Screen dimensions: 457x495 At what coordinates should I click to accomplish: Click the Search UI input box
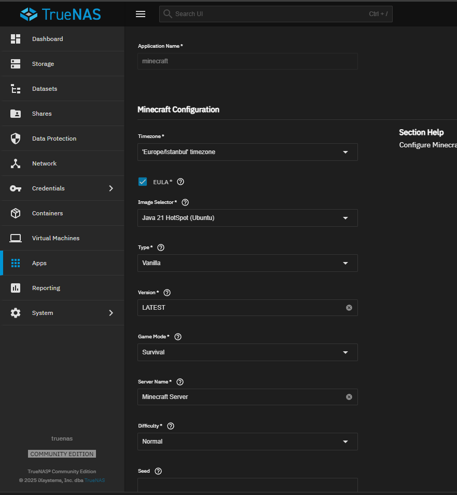point(276,14)
